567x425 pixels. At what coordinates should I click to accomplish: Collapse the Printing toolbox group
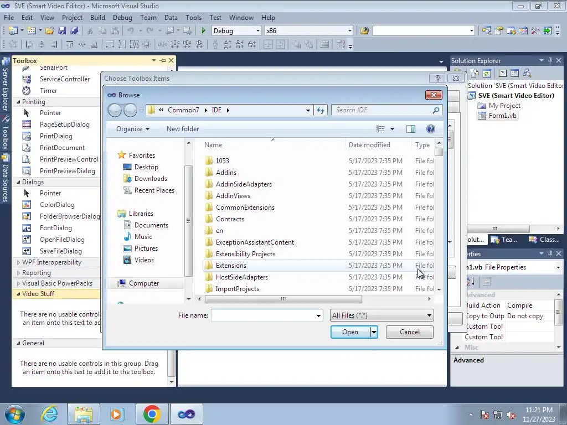(18, 102)
